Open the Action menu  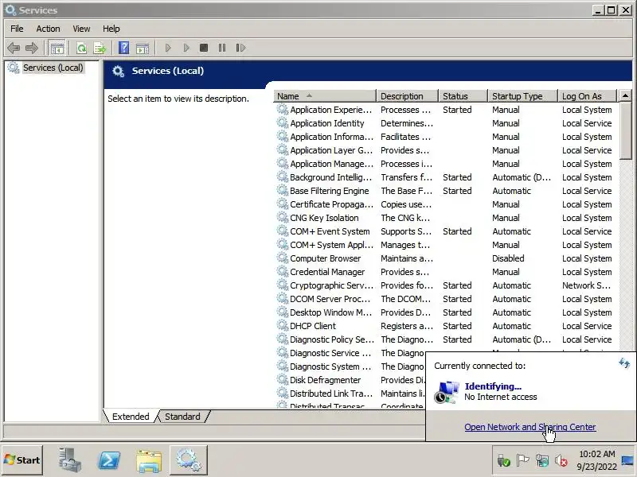click(48, 29)
